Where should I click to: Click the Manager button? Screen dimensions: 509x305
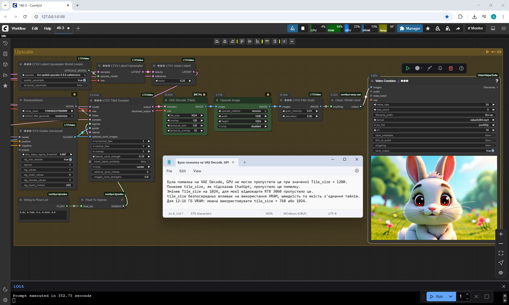tap(410, 28)
